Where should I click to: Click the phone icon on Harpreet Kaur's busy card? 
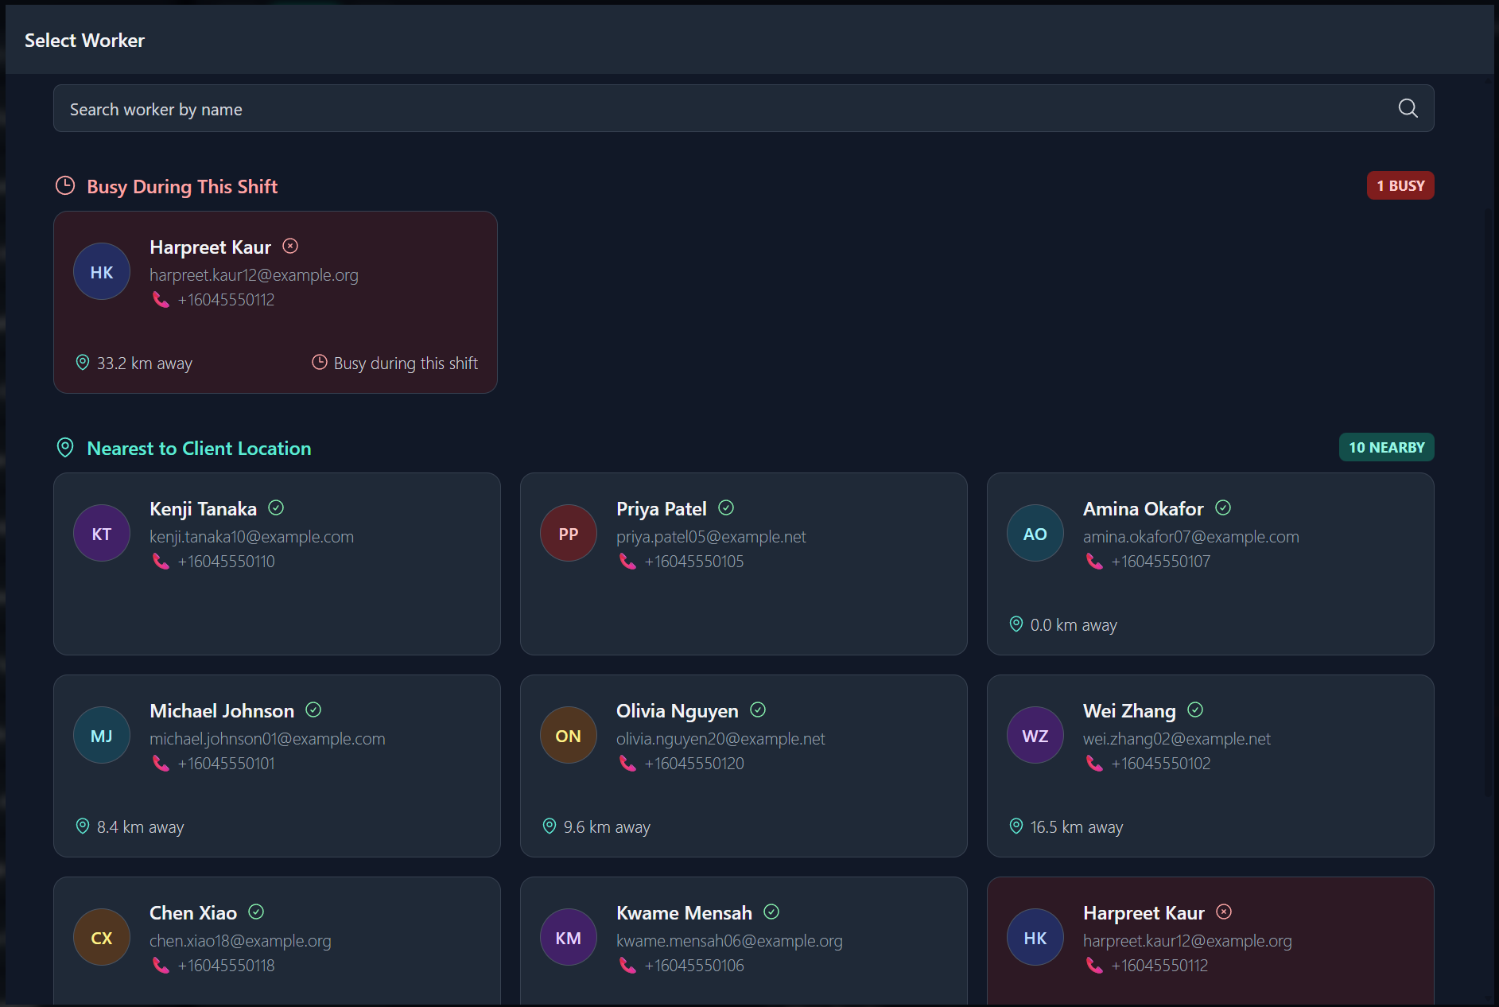(160, 299)
